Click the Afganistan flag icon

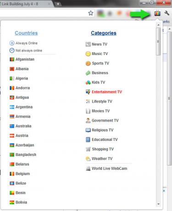click(x=12, y=59)
